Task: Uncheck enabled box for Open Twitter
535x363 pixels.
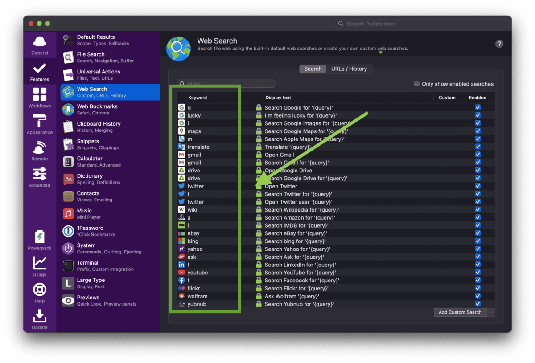Action: (x=478, y=186)
